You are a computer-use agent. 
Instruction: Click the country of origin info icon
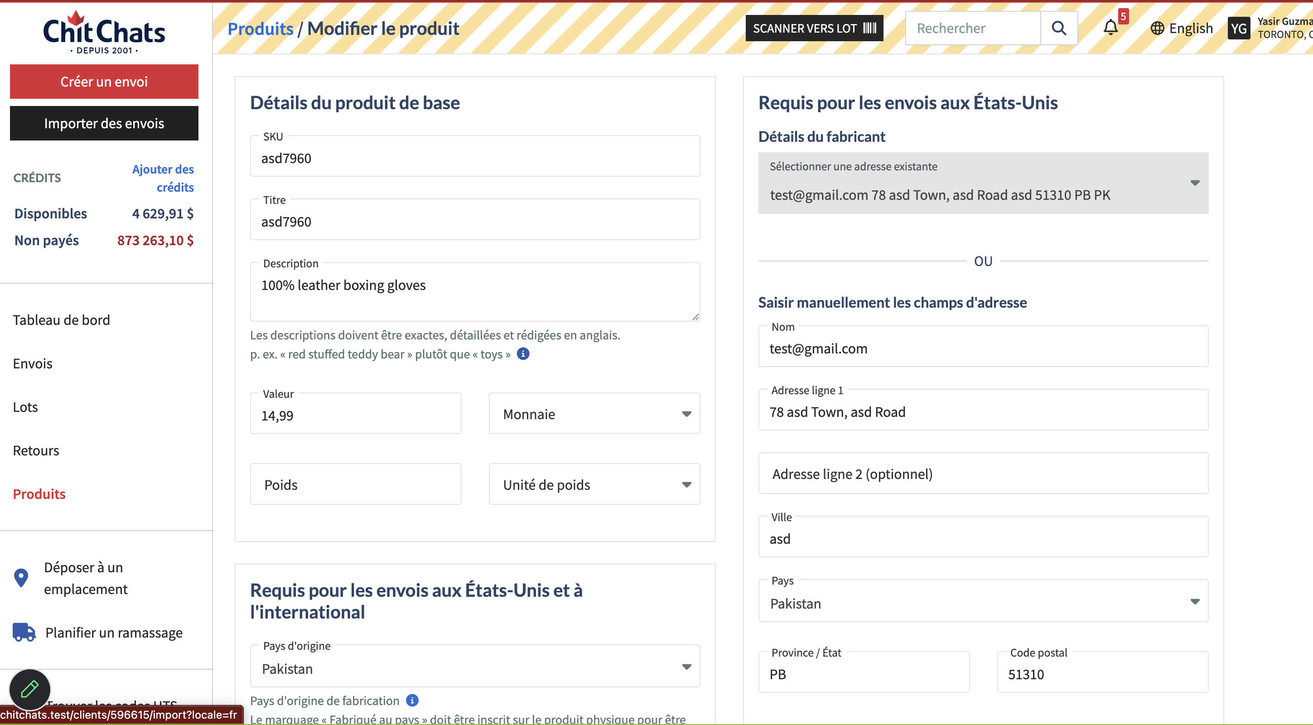[x=412, y=700]
